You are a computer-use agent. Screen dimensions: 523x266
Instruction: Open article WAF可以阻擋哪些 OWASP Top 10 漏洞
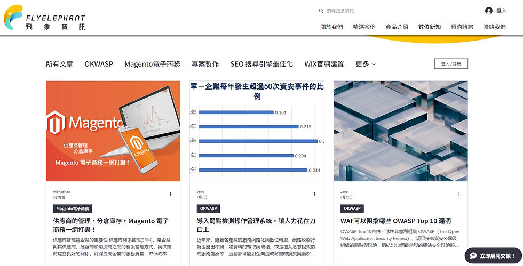(x=395, y=221)
